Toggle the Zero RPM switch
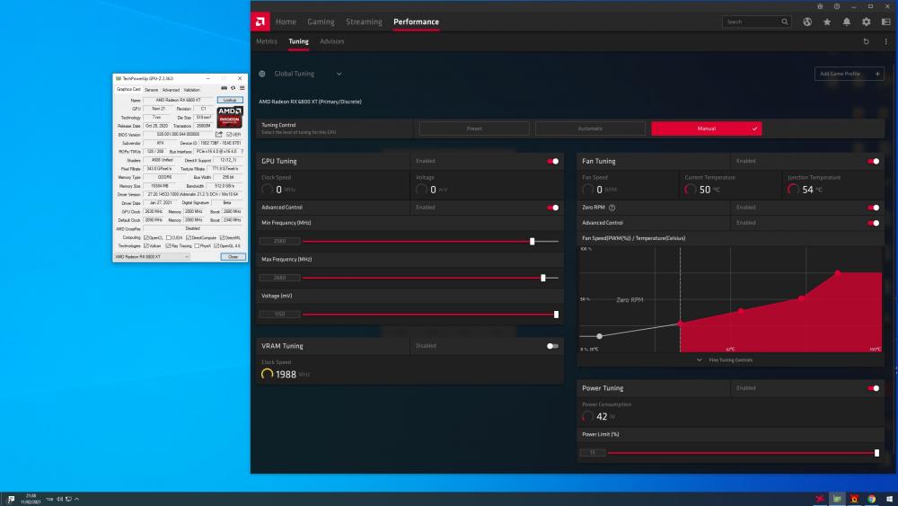Viewport: 898px width, 506px height. click(x=874, y=208)
